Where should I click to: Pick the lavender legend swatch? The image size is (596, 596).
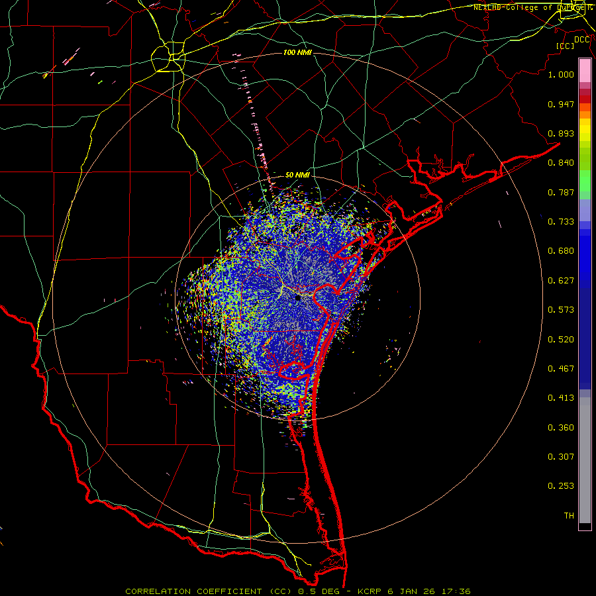585,210
